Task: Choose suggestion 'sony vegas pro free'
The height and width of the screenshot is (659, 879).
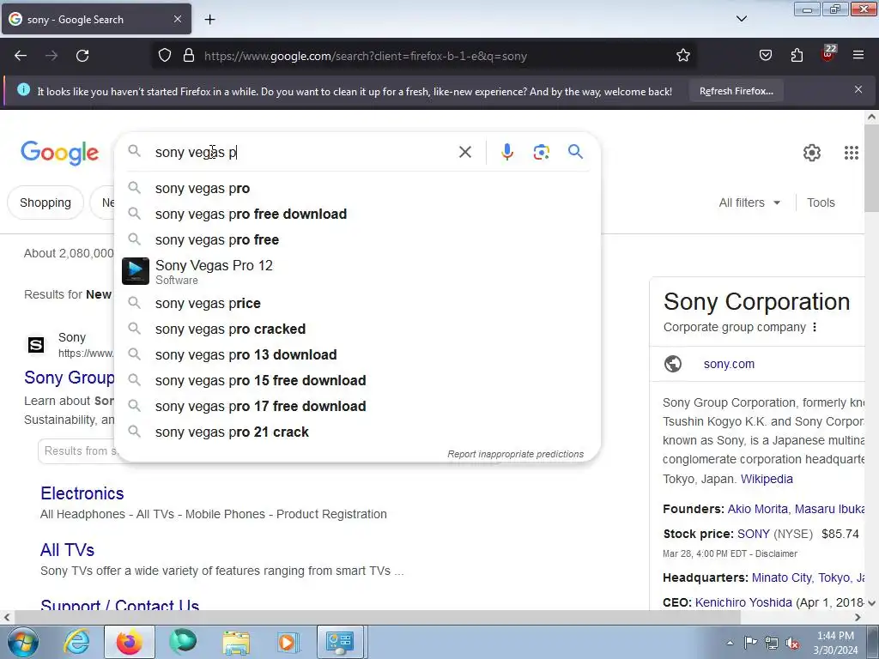Action: tap(357, 240)
